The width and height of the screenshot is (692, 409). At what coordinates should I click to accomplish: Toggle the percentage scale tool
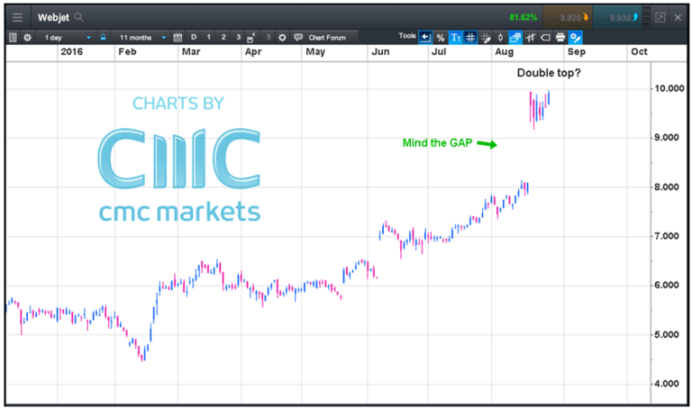(441, 38)
